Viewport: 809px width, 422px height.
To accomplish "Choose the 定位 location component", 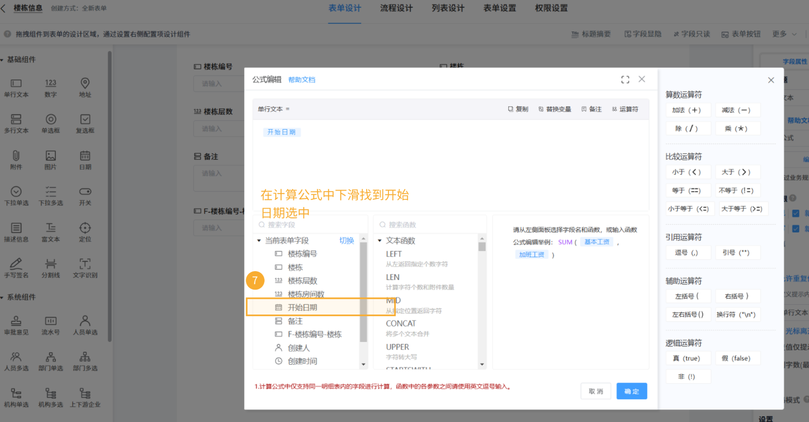I will tap(85, 232).
